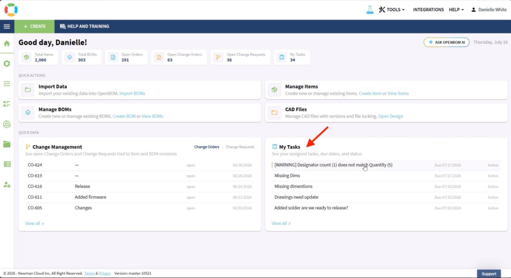
Task: Click the Change Management branch icon
Action: click(28, 147)
